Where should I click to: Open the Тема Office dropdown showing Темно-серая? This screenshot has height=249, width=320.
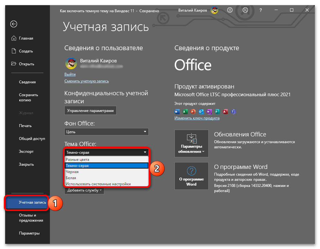click(107, 152)
